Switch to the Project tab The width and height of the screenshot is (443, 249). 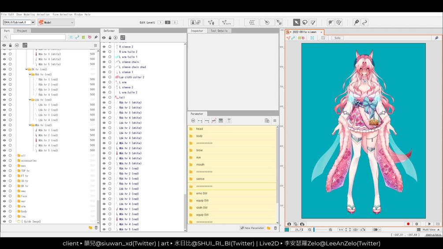click(22, 31)
